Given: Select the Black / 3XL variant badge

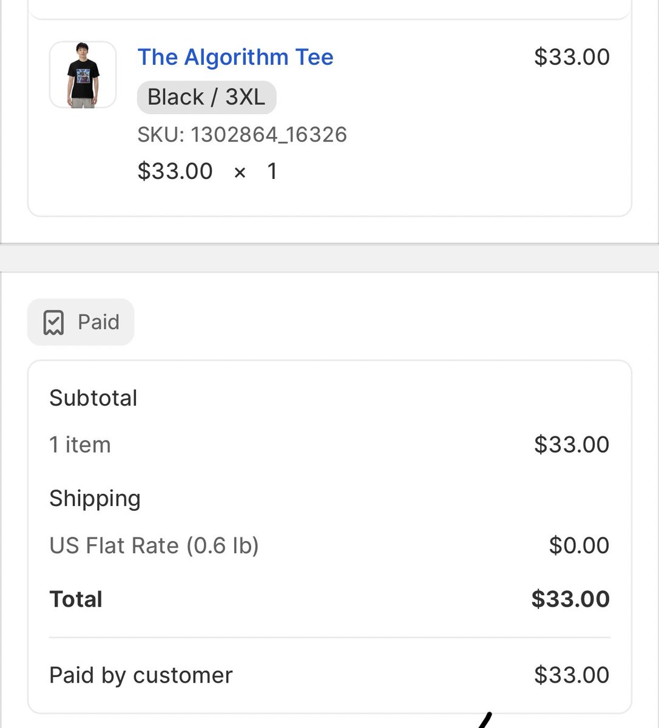Looking at the screenshot, I should tap(206, 97).
